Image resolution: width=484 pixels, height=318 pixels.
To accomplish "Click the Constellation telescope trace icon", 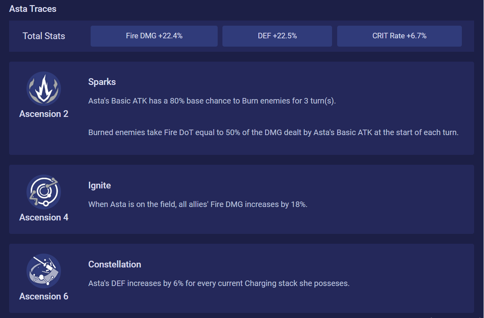I will [44, 271].
